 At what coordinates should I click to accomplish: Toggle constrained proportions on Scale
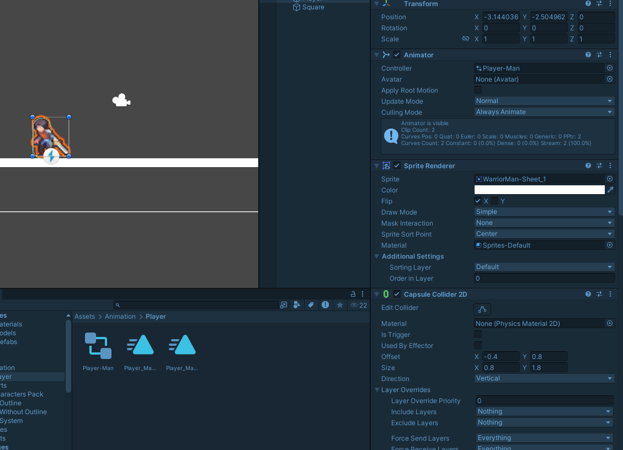tap(466, 39)
